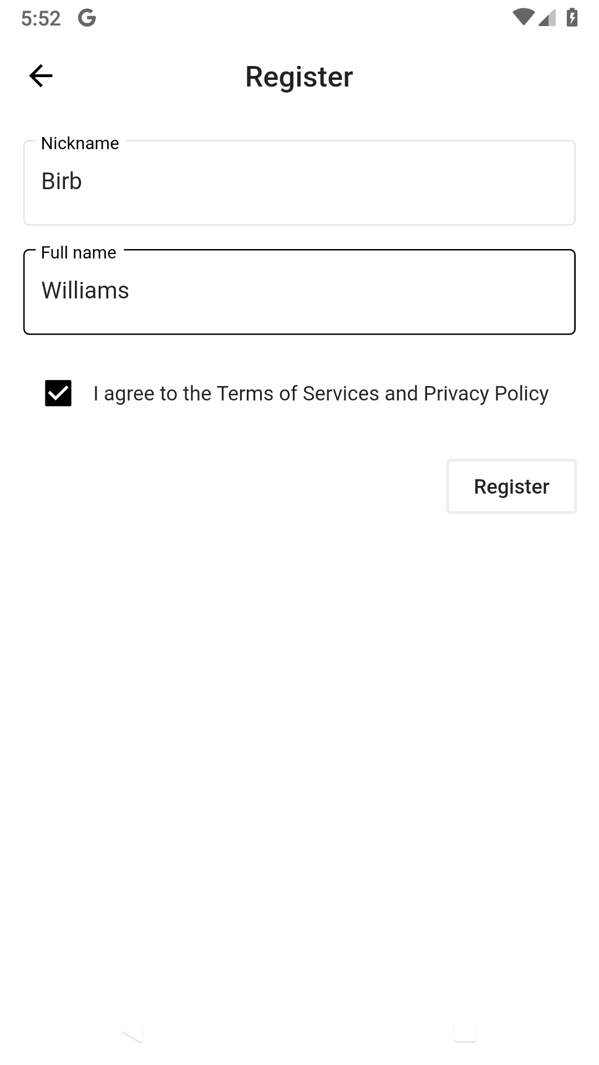Screen dimensions: 599x1065
Task: Click the Nickname field label
Action: (79, 143)
